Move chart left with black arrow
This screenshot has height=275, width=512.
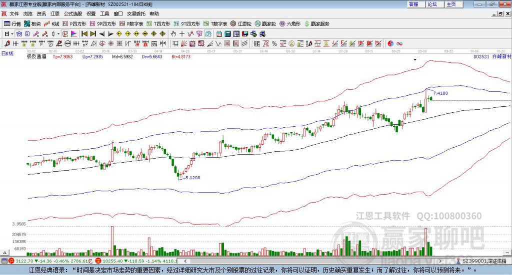point(102,34)
